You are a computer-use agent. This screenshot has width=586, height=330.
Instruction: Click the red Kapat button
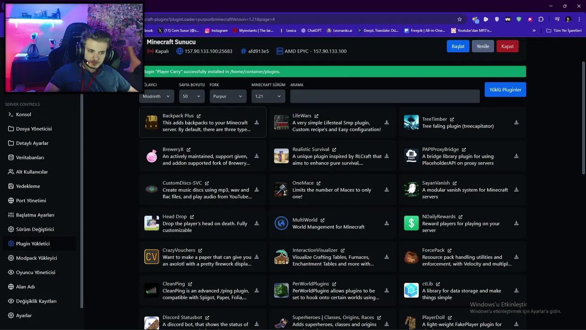pyautogui.click(x=507, y=46)
